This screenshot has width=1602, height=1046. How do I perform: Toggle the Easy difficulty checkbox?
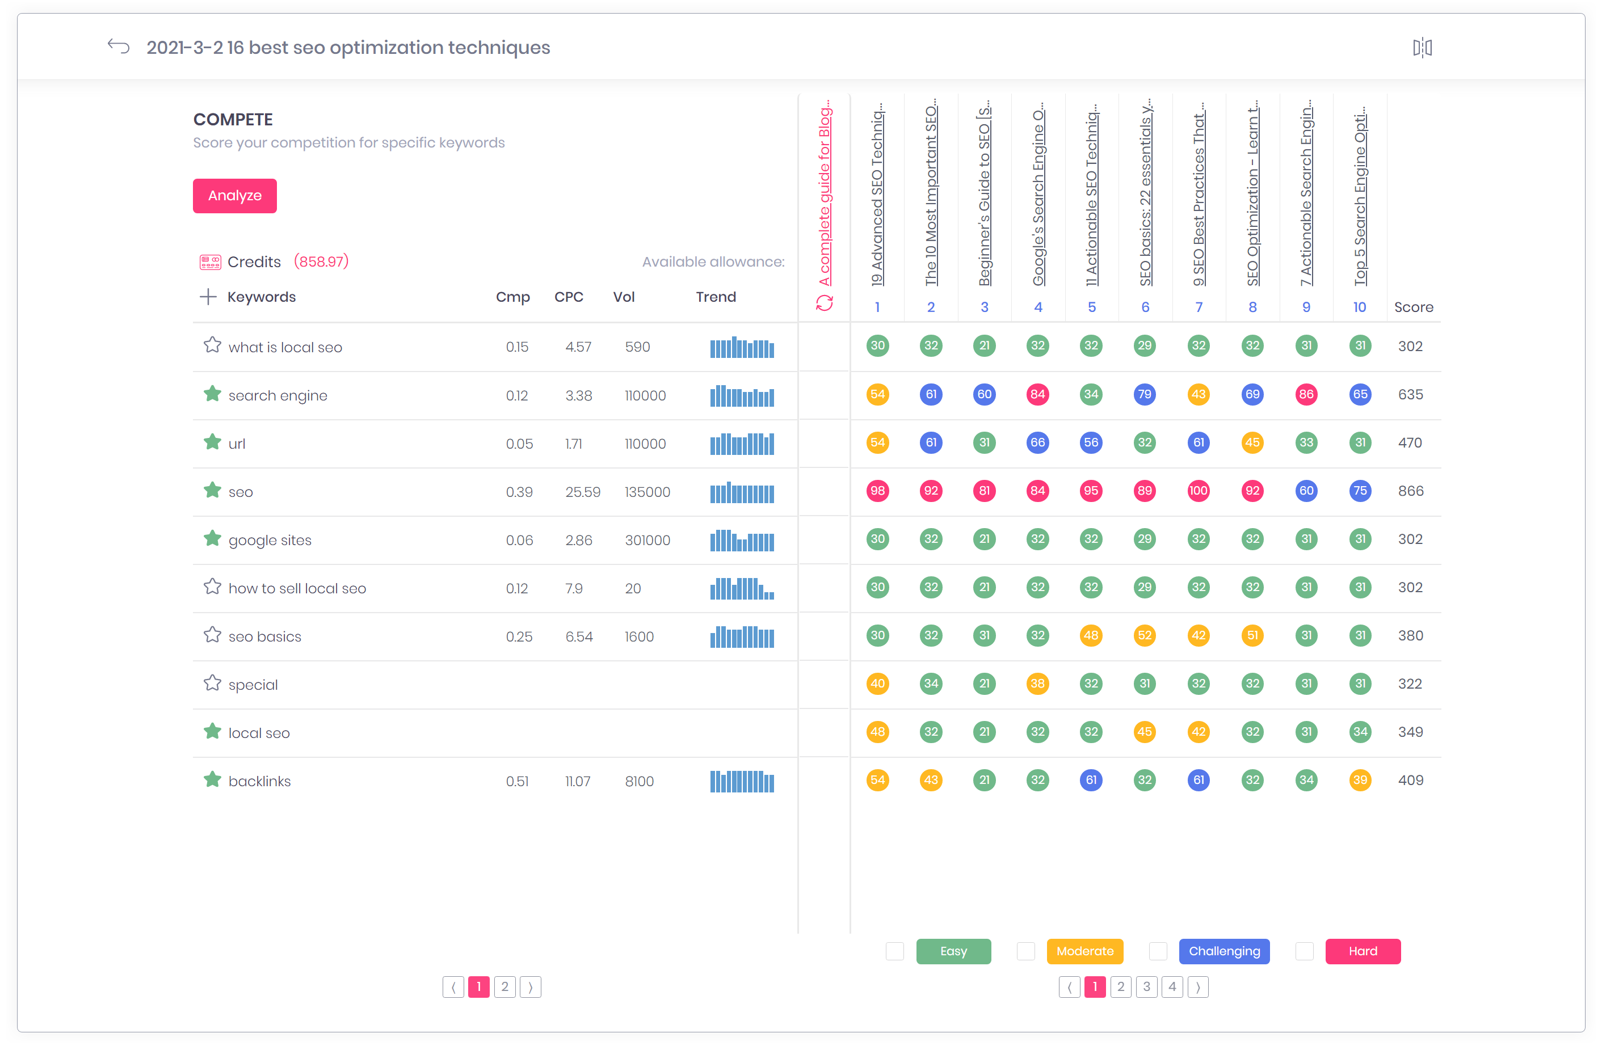[894, 951]
